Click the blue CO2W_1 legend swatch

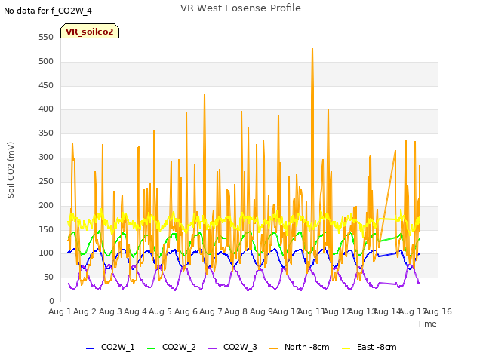pos(90,348)
